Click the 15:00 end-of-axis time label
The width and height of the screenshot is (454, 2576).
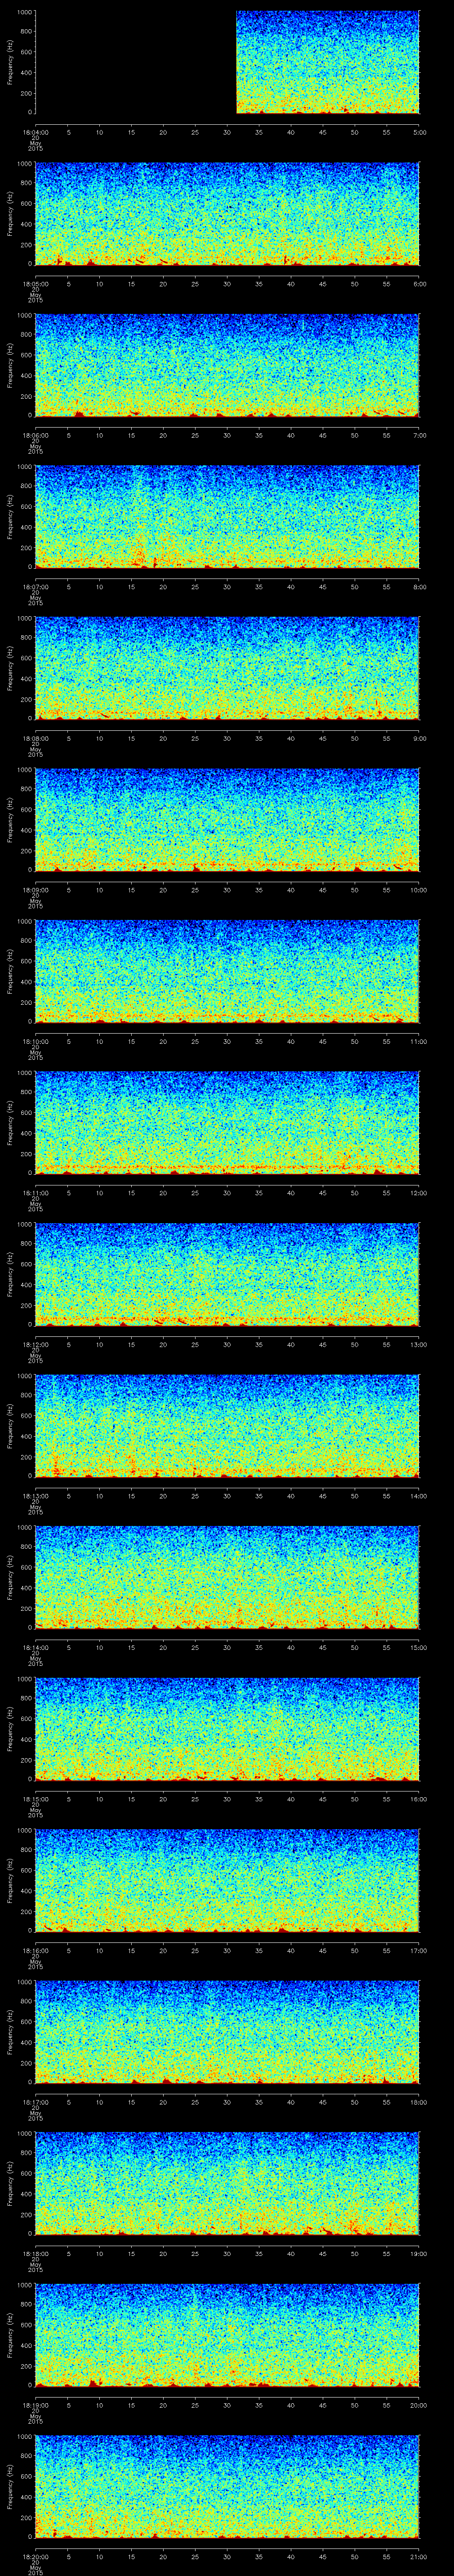coord(419,1647)
